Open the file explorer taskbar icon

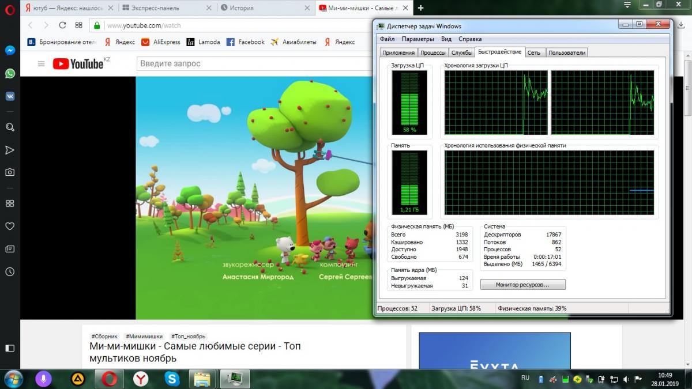coord(202,379)
